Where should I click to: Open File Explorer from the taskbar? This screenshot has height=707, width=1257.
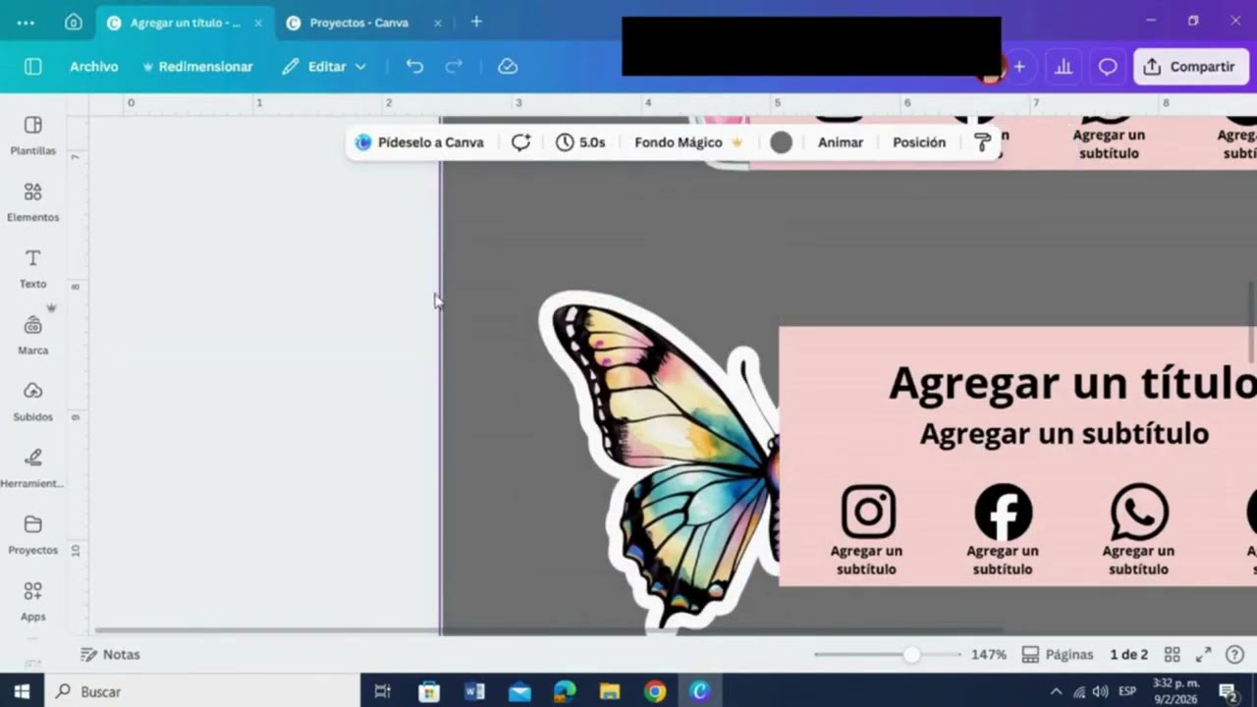(x=609, y=691)
